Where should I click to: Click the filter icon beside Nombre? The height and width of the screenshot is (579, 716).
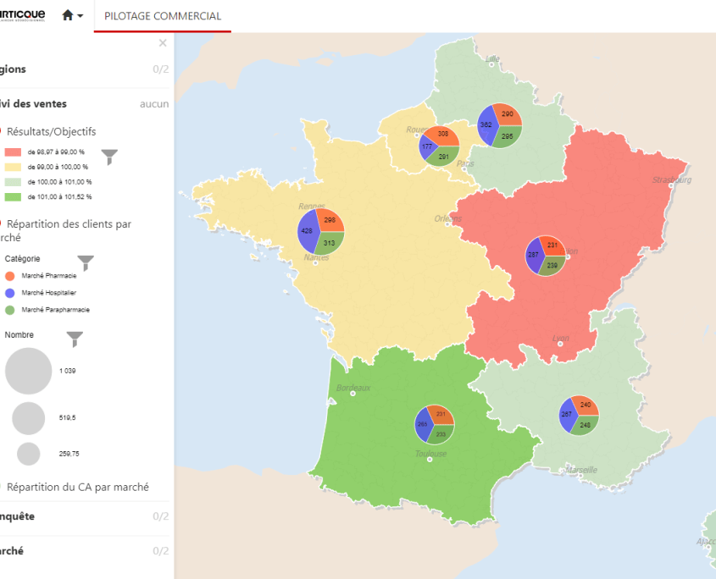[x=75, y=339]
